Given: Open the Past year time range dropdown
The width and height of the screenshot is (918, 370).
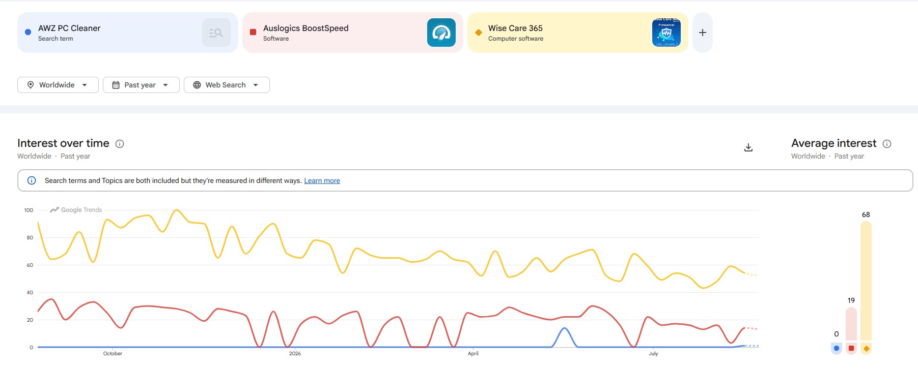Looking at the screenshot, I should (141, 85).
